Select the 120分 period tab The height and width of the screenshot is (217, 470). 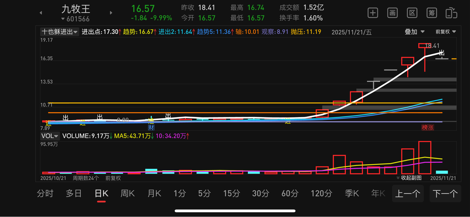pos(321,194)
